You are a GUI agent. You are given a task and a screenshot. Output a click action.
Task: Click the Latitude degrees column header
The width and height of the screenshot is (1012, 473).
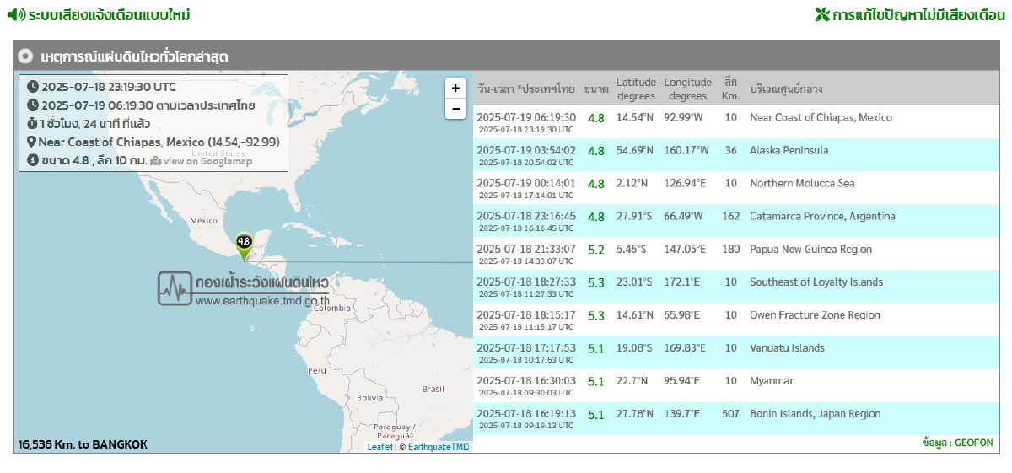(x=636, y=89)
